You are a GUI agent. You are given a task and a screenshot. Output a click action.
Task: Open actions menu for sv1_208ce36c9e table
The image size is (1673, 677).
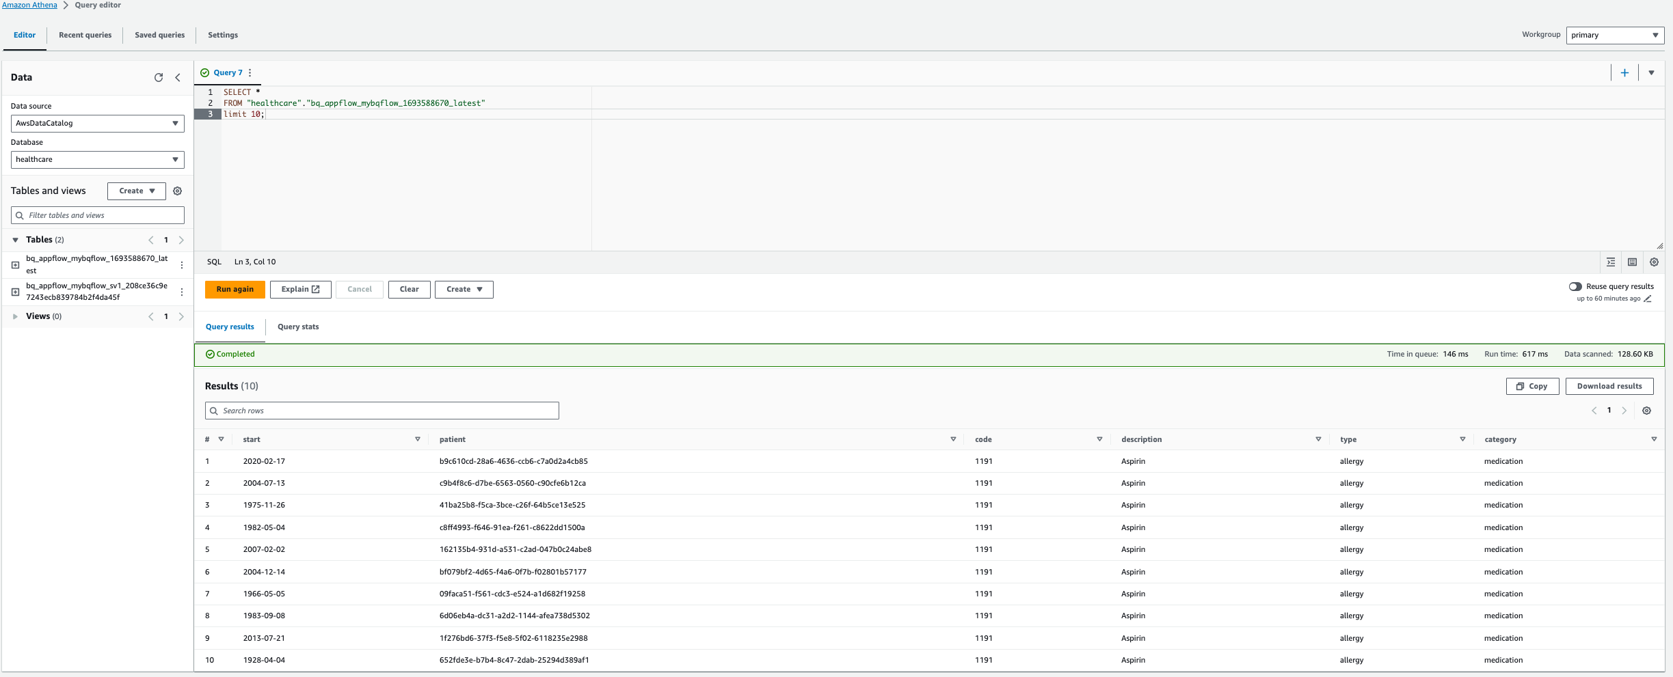182,292
